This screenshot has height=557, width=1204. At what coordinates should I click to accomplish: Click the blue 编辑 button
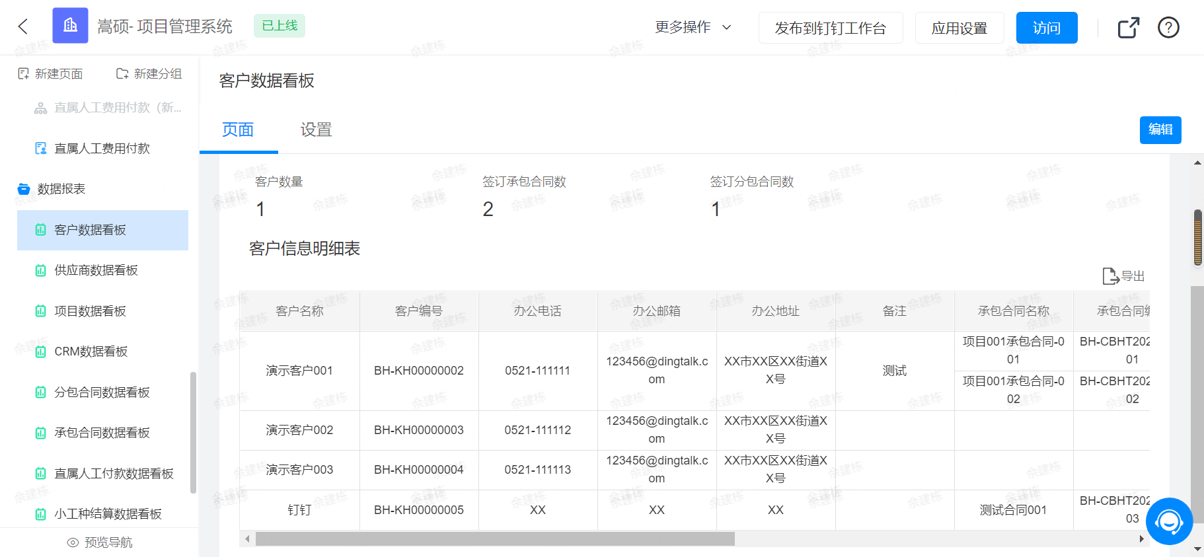point(1160,130)
